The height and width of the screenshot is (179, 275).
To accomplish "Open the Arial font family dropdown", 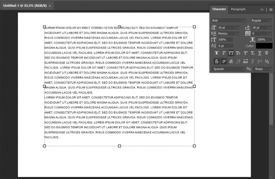I will tap(229, 20).
